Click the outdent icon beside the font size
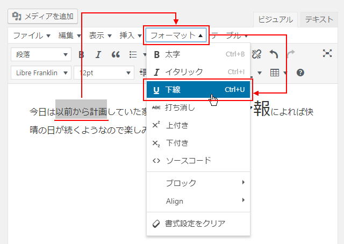This screenshot has width=344, height=244. [x=143, y=72]
